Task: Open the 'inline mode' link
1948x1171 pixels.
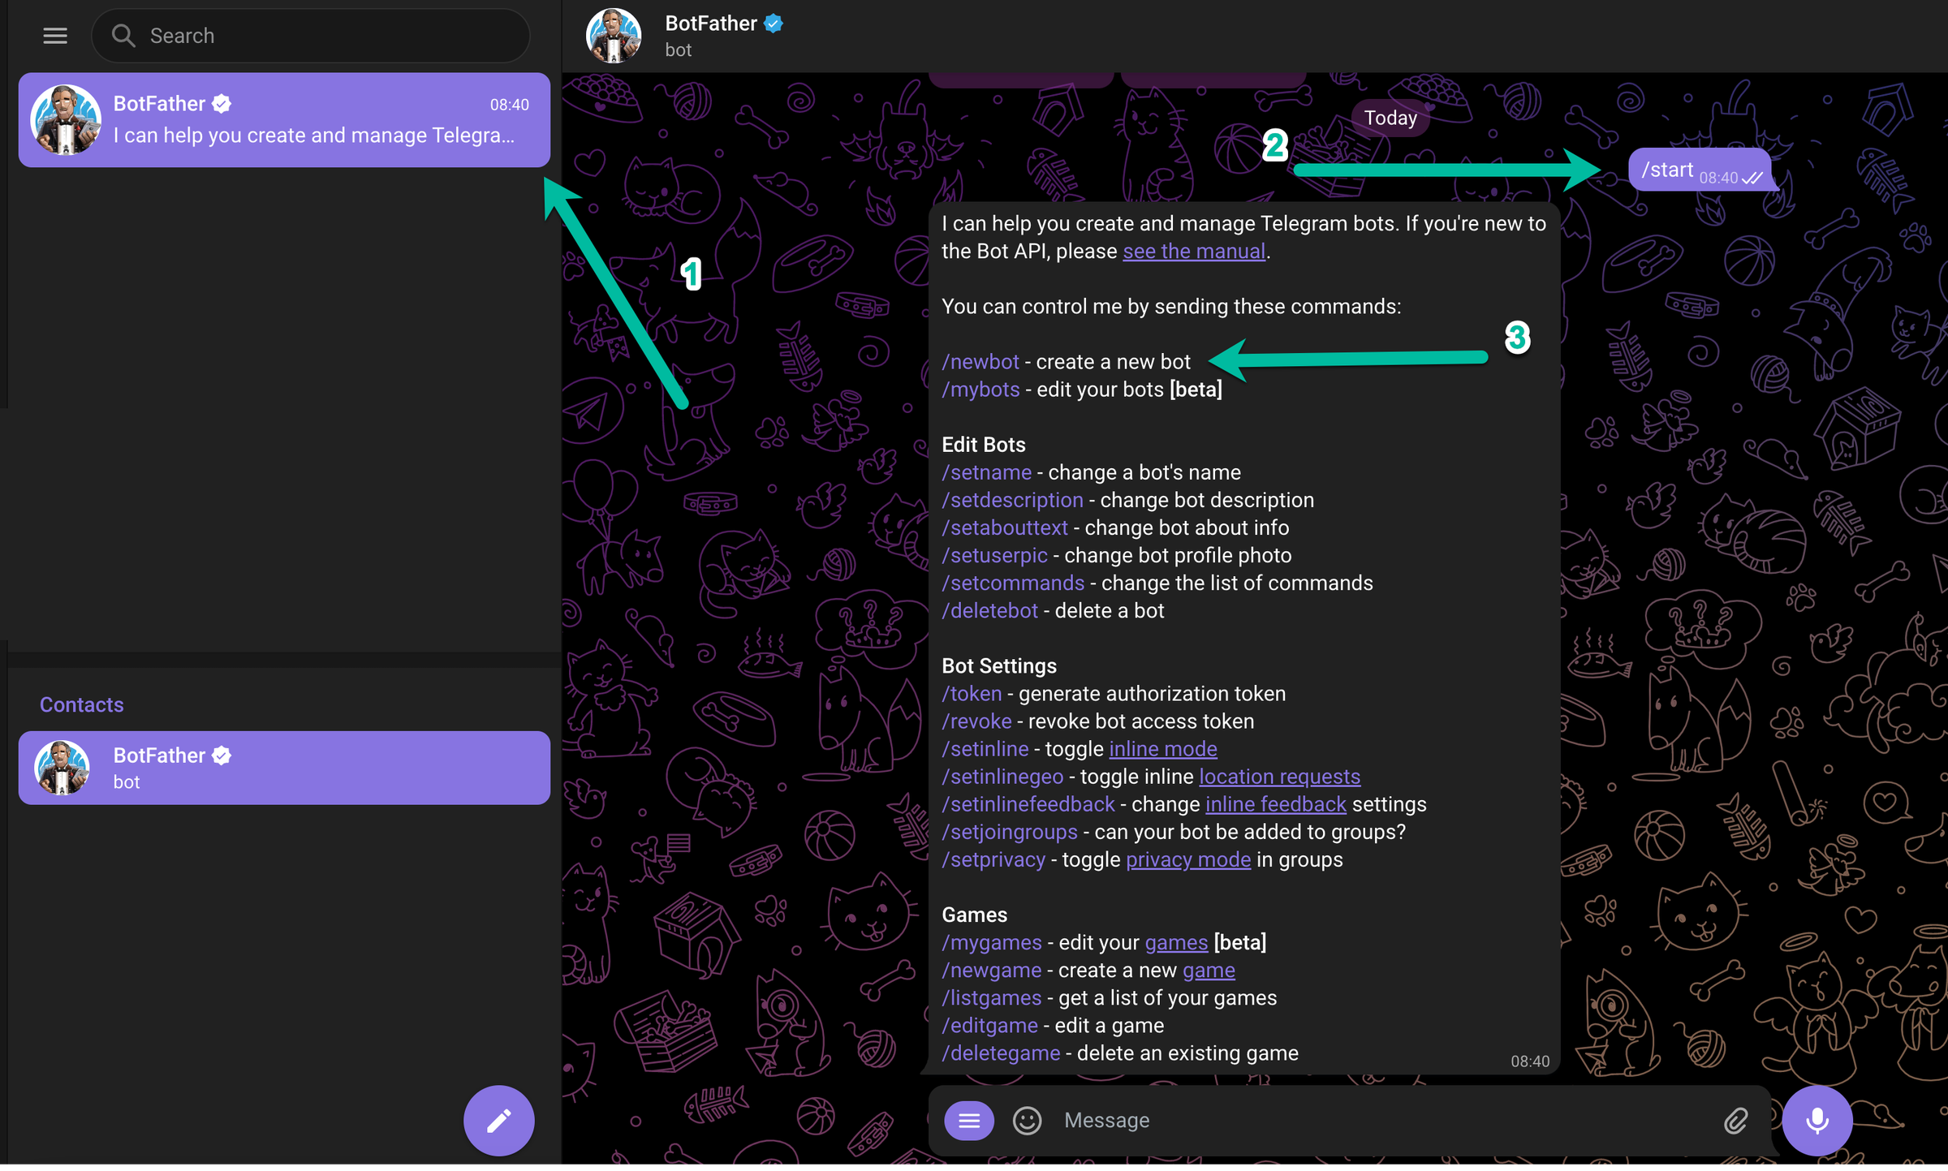Action: [1162, 748]
